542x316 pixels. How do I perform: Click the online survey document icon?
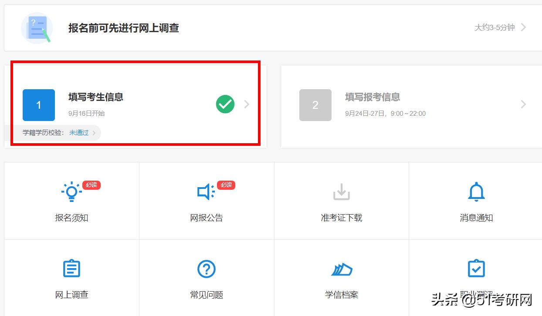coord(37,28)
